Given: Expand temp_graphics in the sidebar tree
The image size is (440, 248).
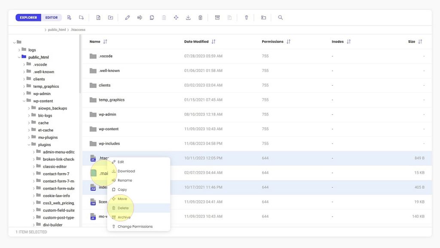Looking at the screenshot, I should coord(24,86).
